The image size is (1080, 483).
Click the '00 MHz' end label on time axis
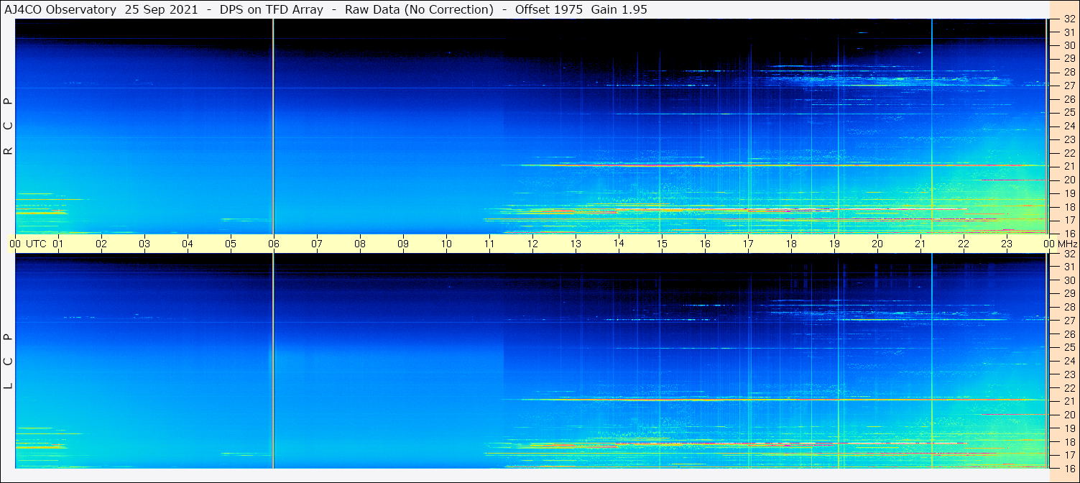click(1059, 244)
